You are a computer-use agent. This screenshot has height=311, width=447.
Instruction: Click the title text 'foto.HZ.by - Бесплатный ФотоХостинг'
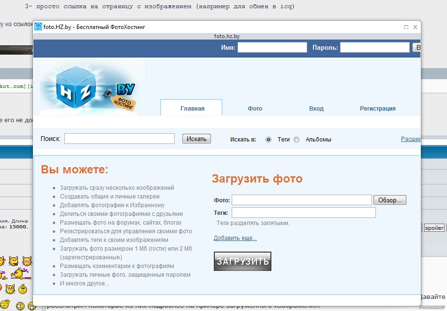[x=94, y=27]
